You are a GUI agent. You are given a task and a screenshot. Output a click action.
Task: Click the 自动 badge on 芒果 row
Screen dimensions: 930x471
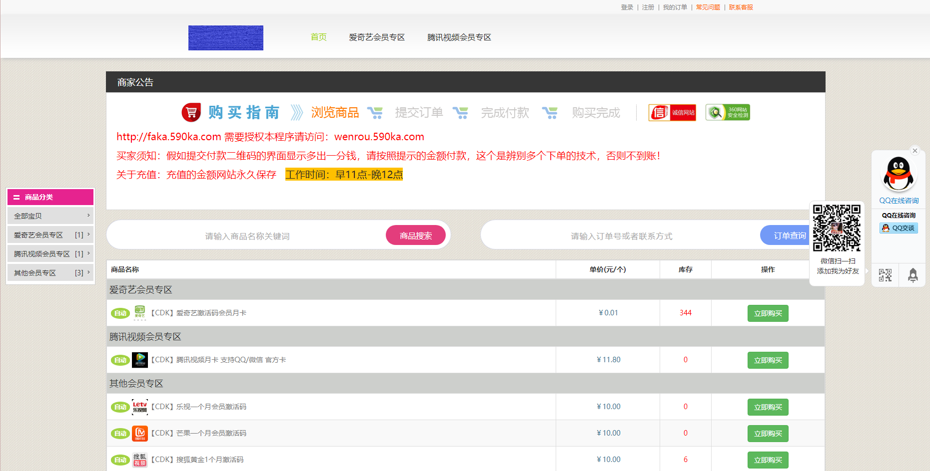click(120, 434)
